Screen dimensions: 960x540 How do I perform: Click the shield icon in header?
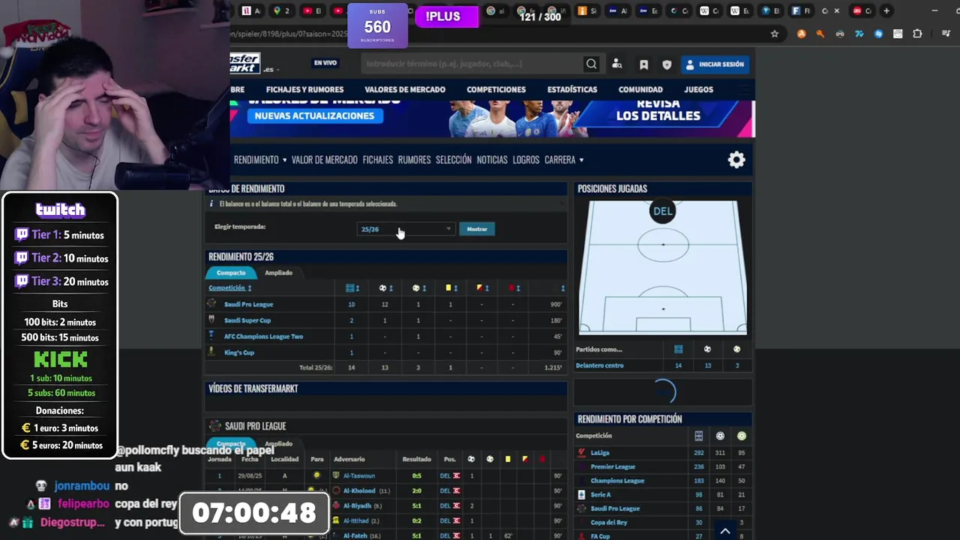(667, 64)
